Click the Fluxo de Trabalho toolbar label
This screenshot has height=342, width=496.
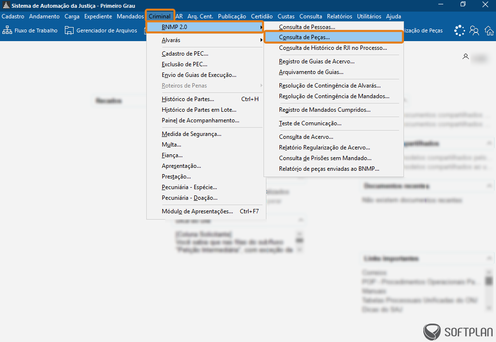click(36, 30)
